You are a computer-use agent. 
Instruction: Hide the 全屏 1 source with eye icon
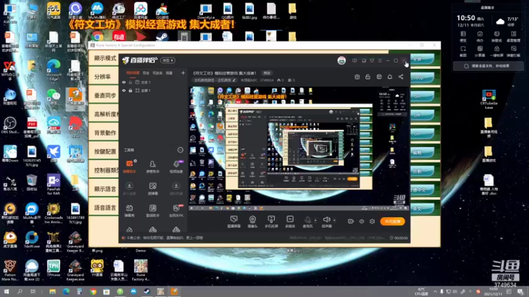[124, 90]
